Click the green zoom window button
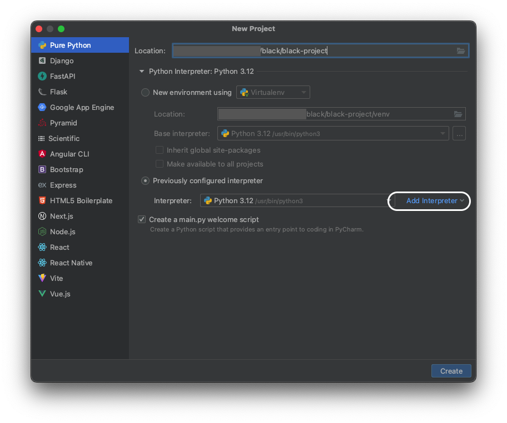The image size is (507, 423). coord(61,29)
